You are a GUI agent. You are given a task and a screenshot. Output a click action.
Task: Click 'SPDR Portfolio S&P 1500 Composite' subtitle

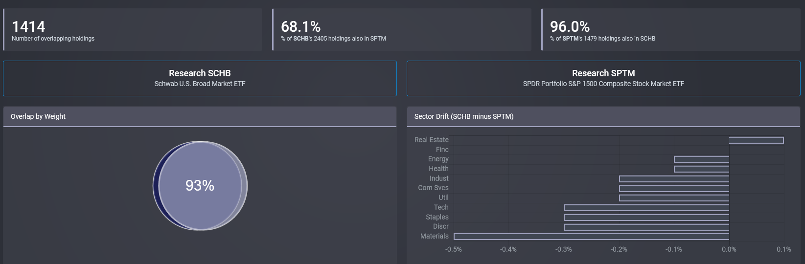pos(603,84)
